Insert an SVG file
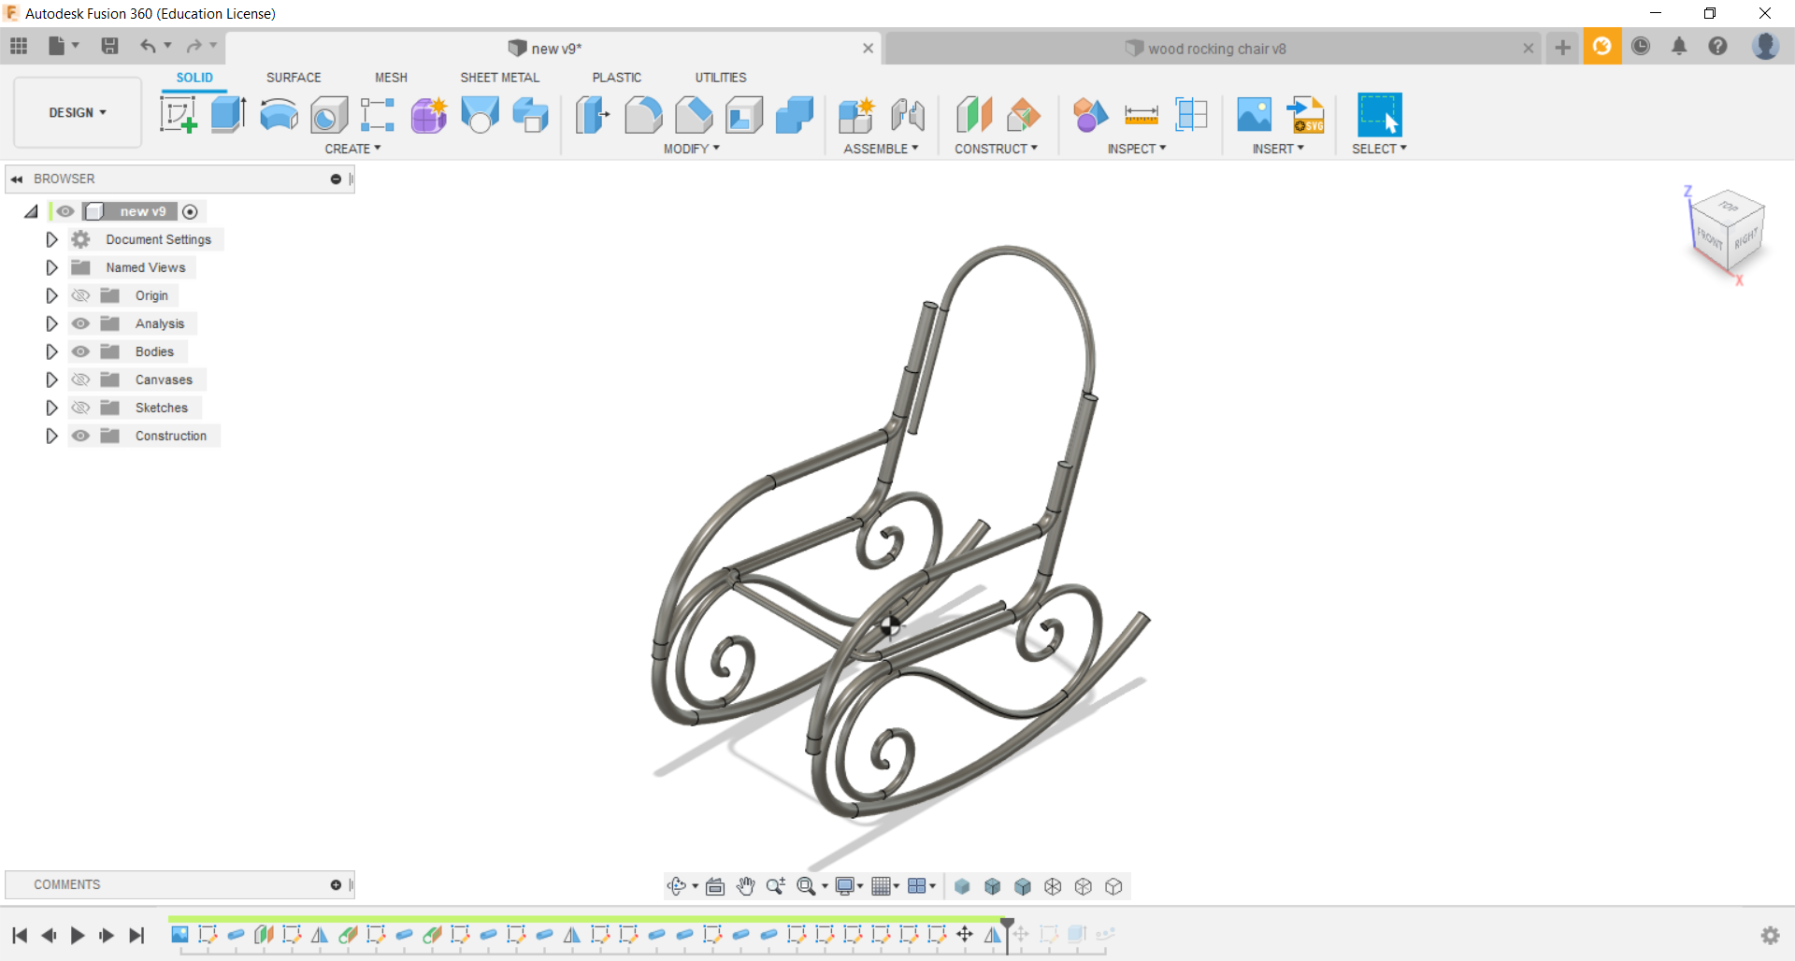This screenshot has height=961, width=1795. [1306, 114]
